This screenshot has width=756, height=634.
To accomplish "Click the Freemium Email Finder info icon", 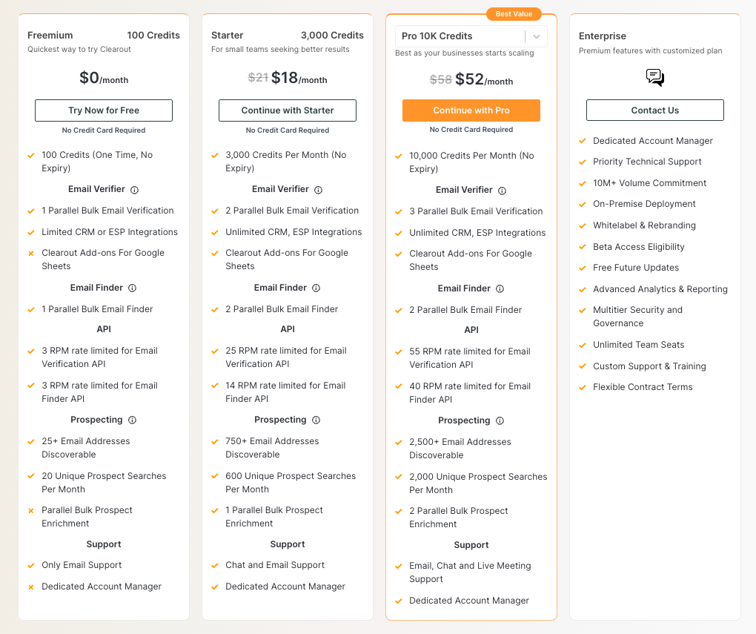I will (x=133, y=288).
